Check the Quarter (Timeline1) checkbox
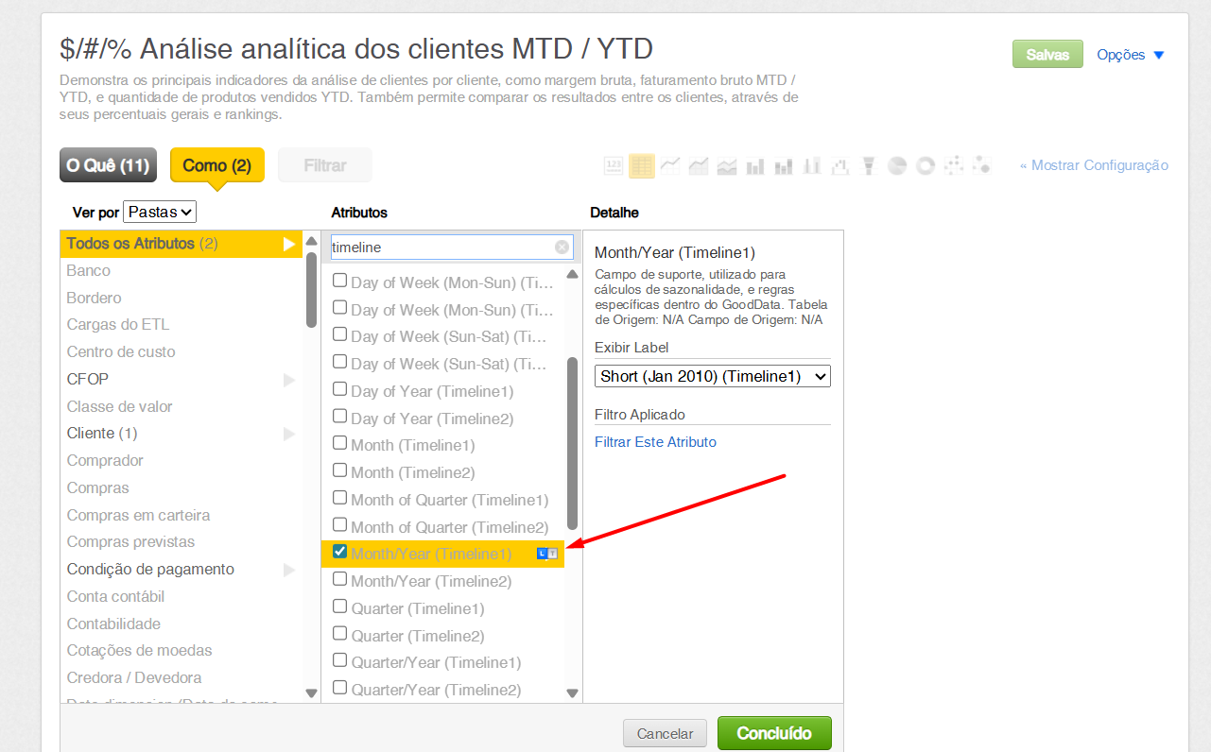 coord(340,607)
